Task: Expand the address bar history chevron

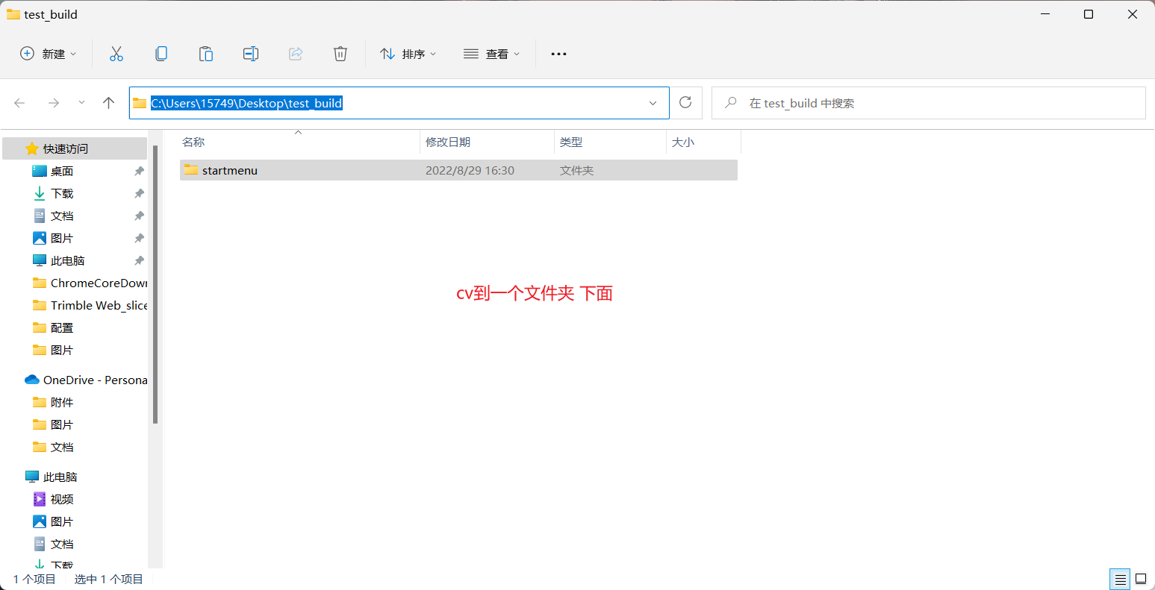Action: (653, 103)
